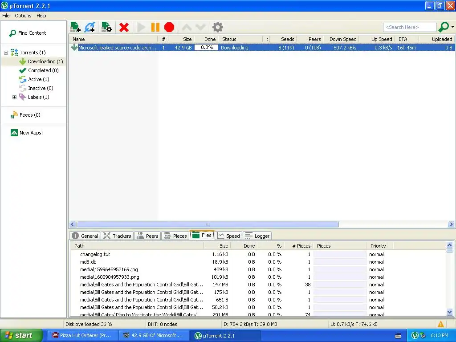Select media\1599645952169.jpg file row
This screenshot has height=342, width=456.
click(258, 269)
